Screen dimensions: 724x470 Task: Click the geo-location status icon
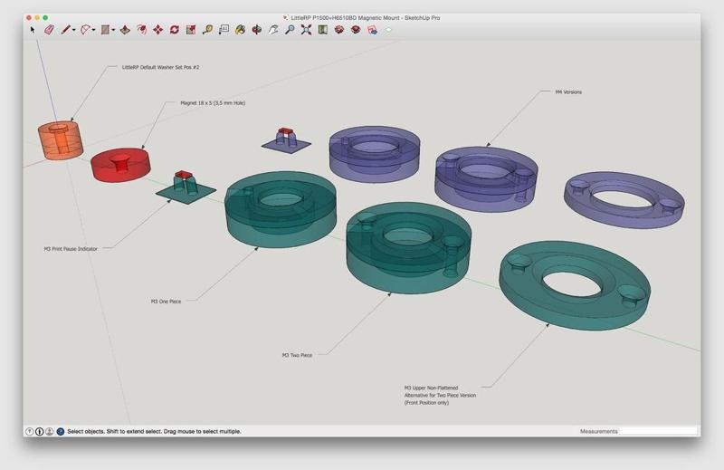point(30,431)
